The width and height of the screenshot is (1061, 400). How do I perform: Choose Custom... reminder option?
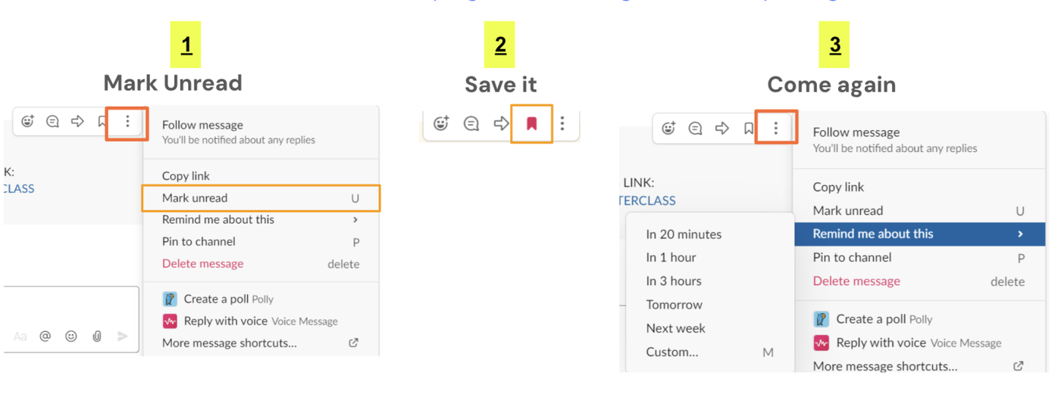[x=672, y=352]
